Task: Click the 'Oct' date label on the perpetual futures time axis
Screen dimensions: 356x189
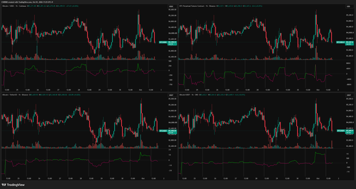Action: [318, 90]
